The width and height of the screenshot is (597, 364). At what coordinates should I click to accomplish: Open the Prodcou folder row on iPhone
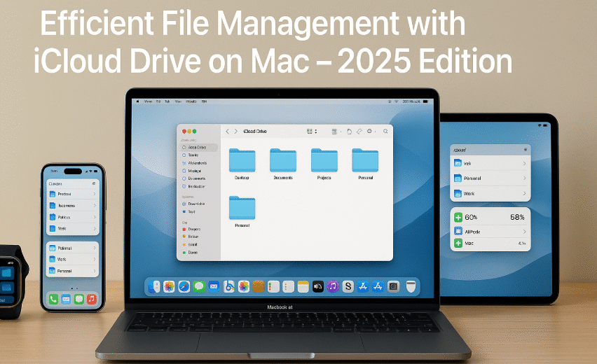(73, 194)
